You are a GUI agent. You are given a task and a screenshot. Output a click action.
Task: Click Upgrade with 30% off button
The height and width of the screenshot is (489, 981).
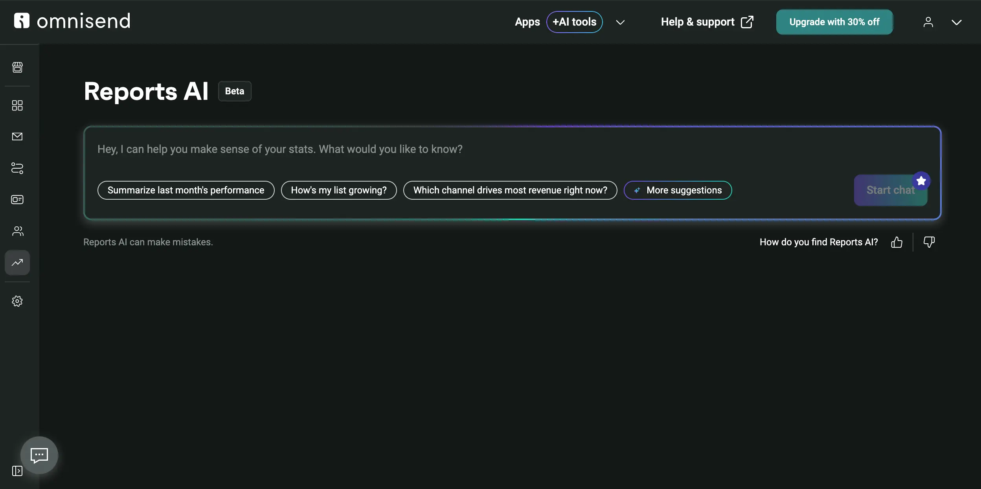(x=834, y=22)
